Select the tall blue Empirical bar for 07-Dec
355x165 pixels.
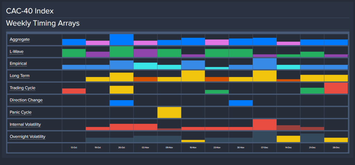(265, 64)
